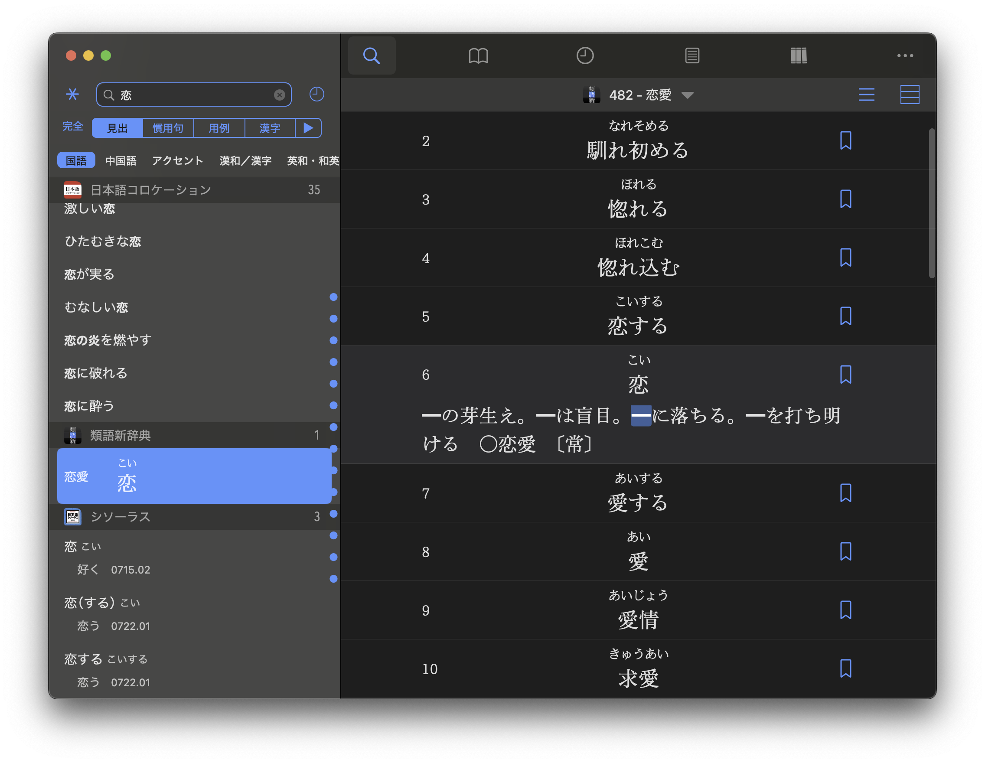The image size is (985, 763).
Task: Select the 慣用句 search mode tab
Action: click(x=168, y=128)
